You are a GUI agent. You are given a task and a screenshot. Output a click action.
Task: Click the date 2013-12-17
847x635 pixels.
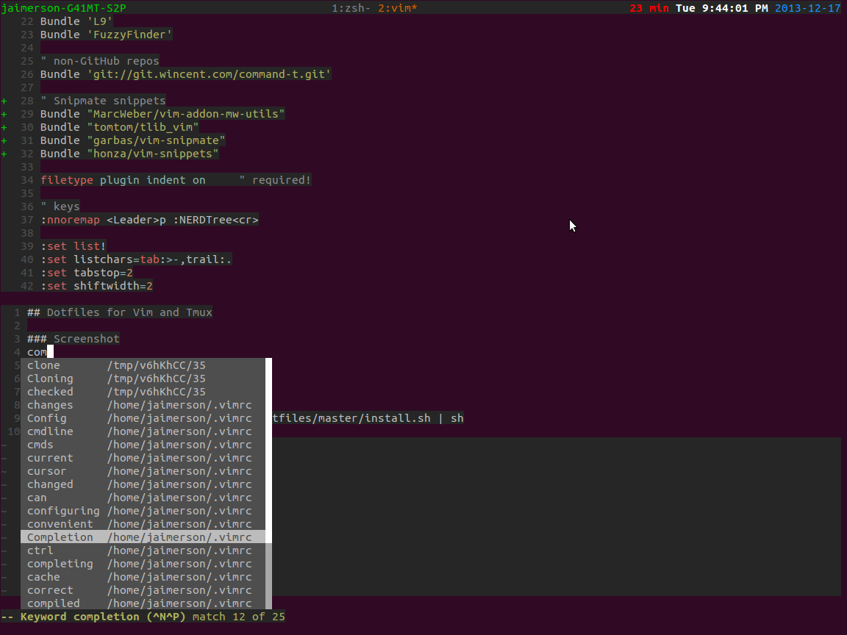pyautogui.click(x=807, y=8)
